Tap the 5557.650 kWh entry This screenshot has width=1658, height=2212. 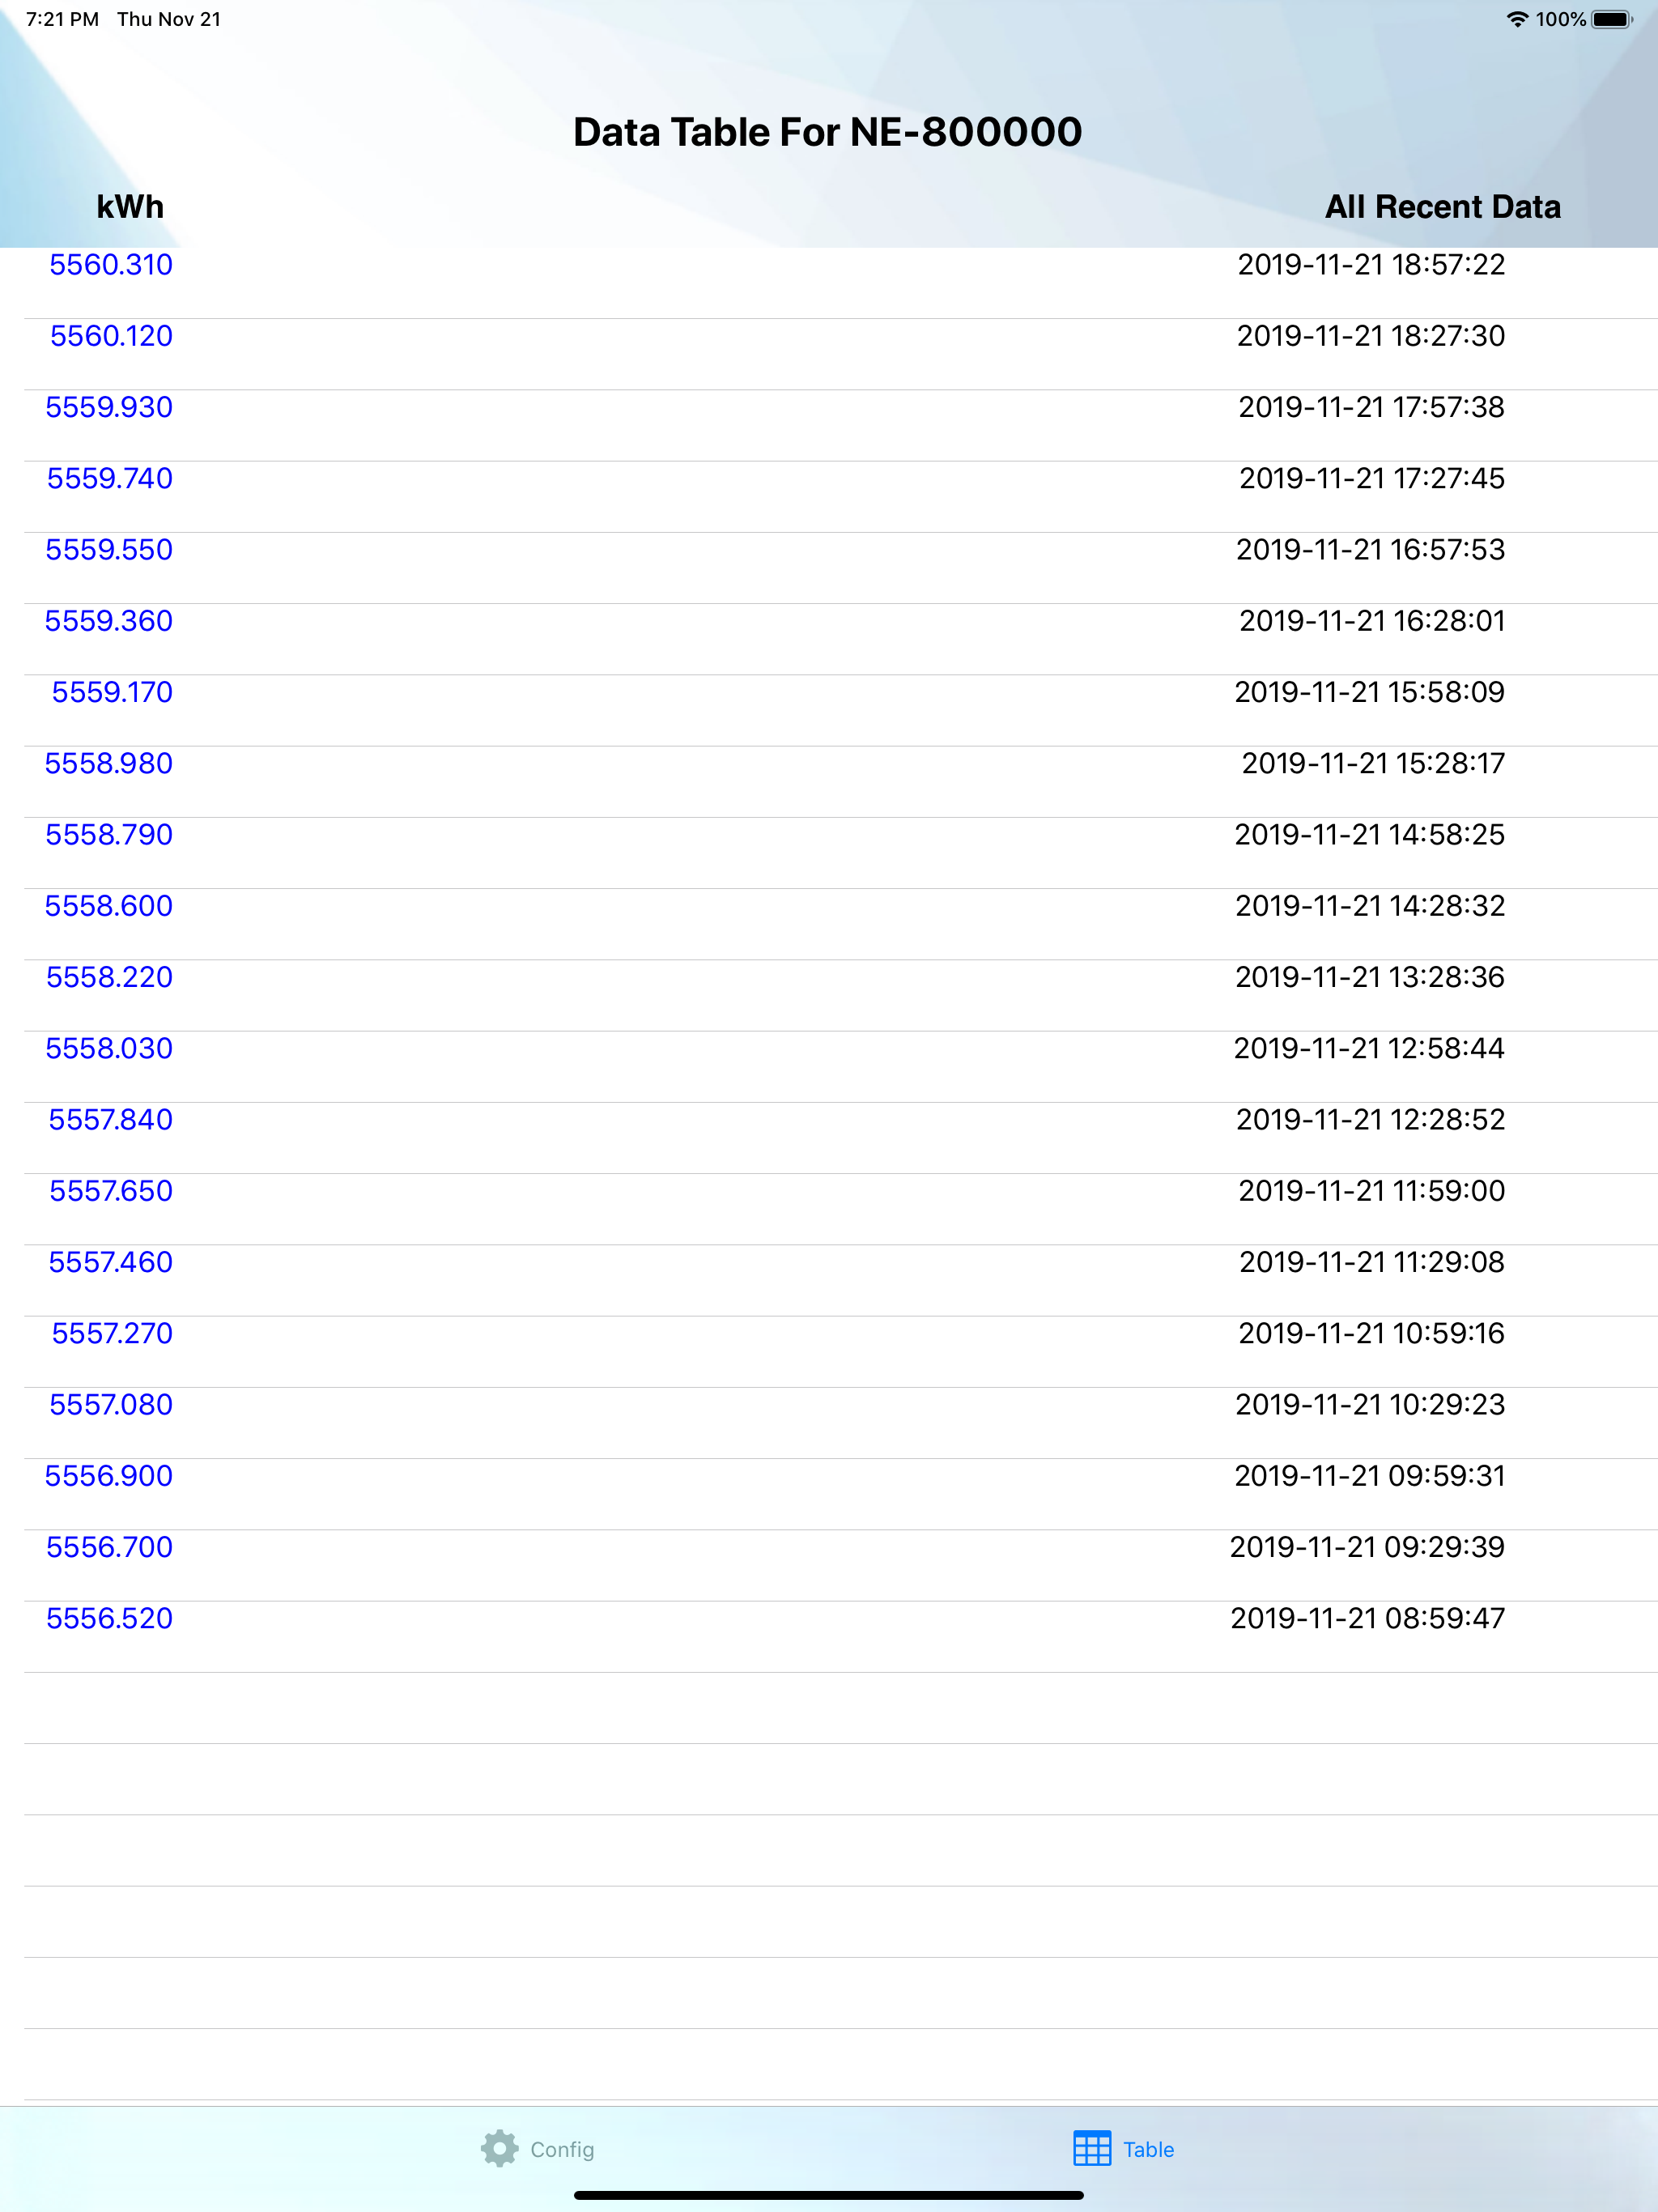tap(111, 1191)
